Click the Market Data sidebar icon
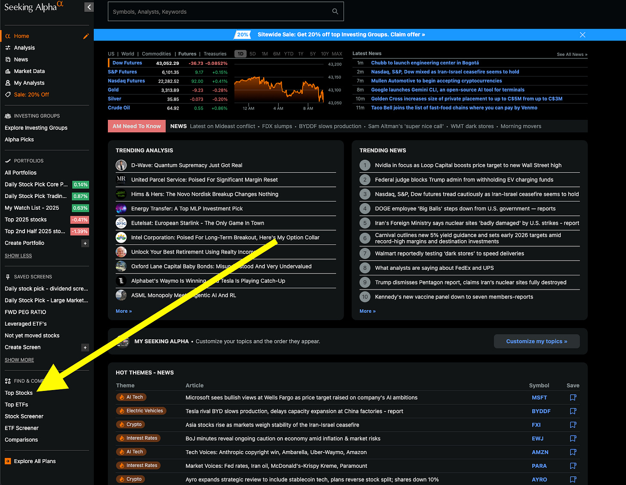The image size is (626, 485). point(8,71)
